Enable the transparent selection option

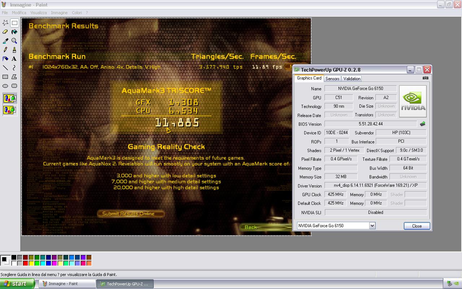[10, 109]
